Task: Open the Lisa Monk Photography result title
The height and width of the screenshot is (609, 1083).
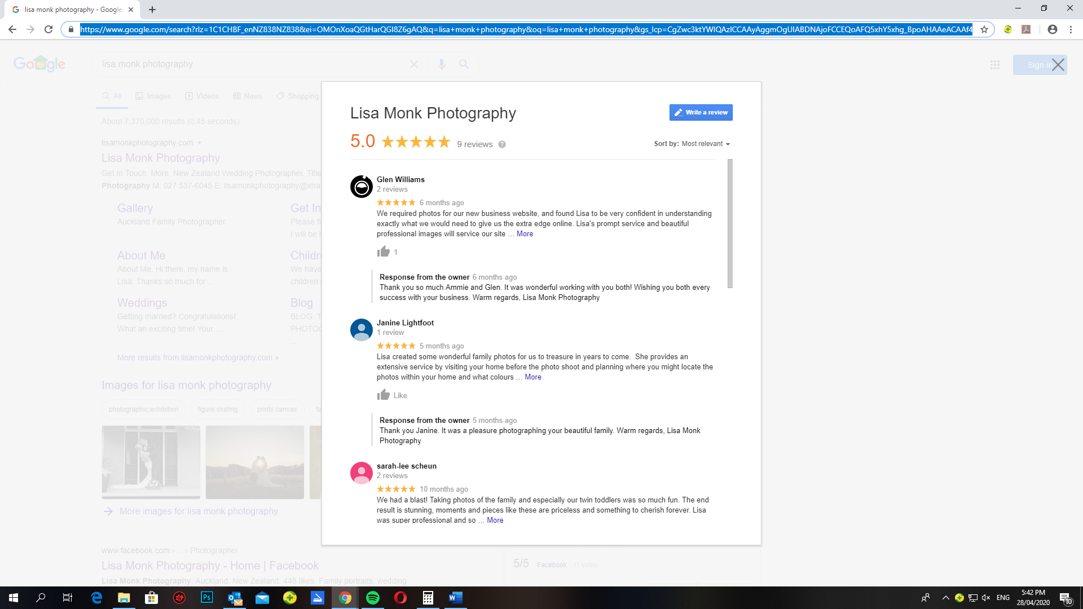Action: [x=161, y=158]
